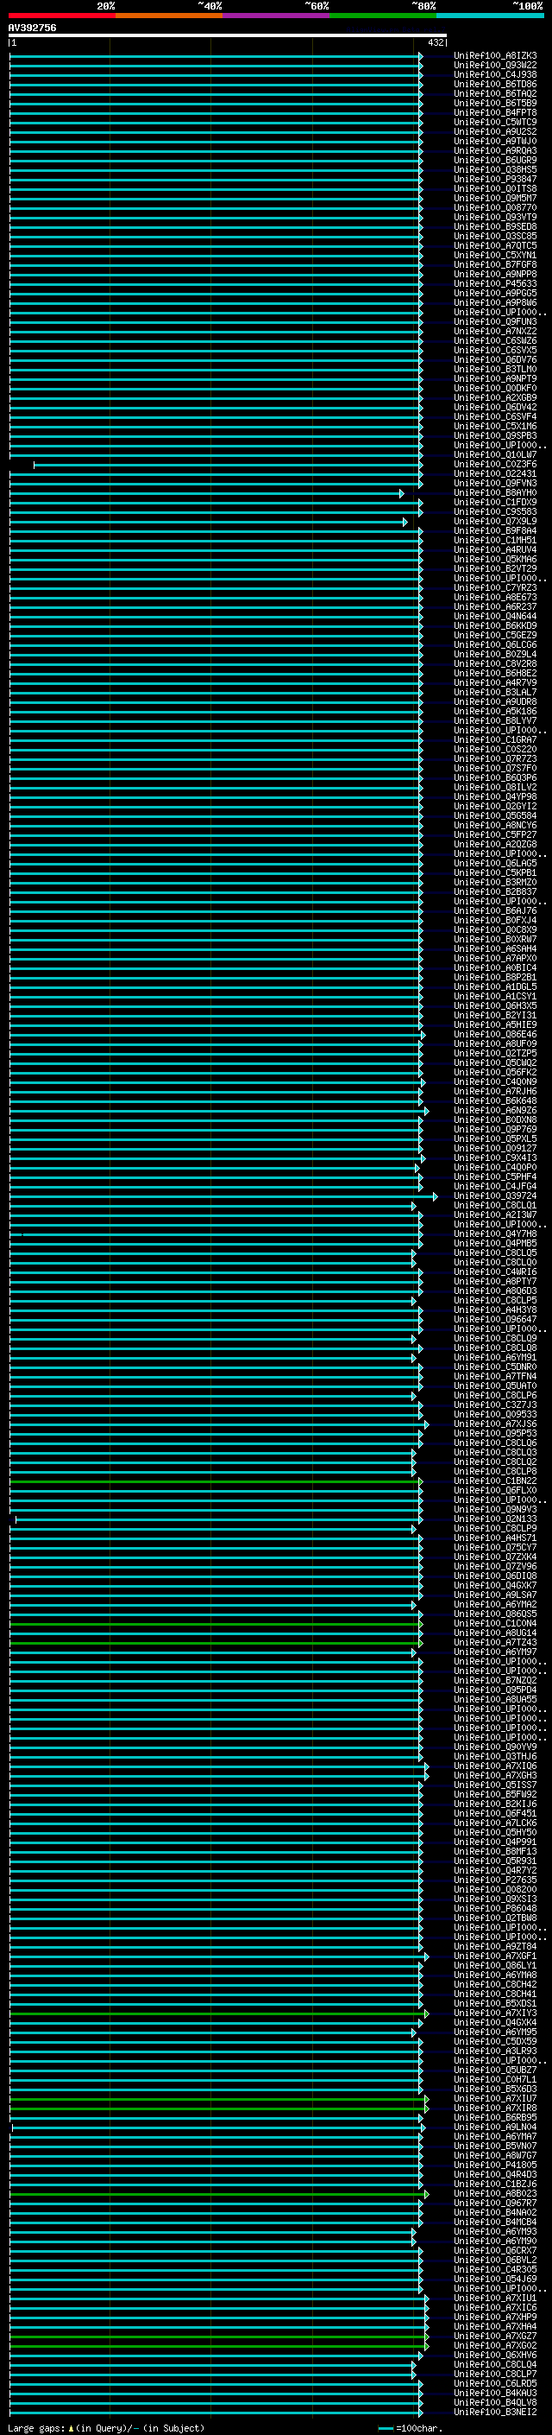Click the label UniRef100_A7QTC5
The height and width of the screenshot is (2435, 552).
coord(495,246)
